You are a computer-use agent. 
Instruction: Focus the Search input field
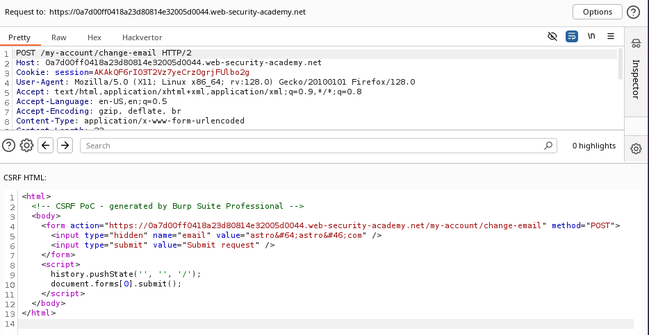tap(318, 146)
